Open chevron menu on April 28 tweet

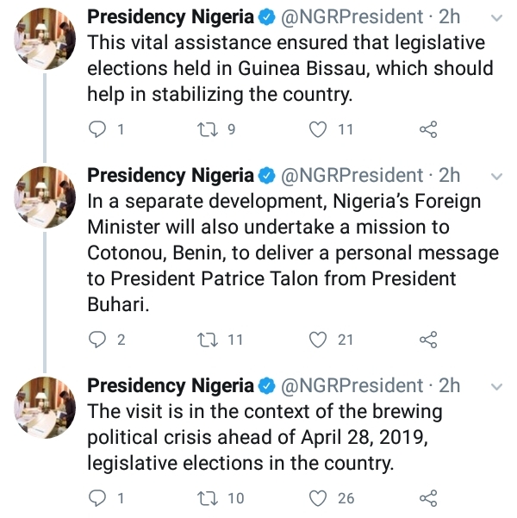pyautogui.click(x=497, y=385)
